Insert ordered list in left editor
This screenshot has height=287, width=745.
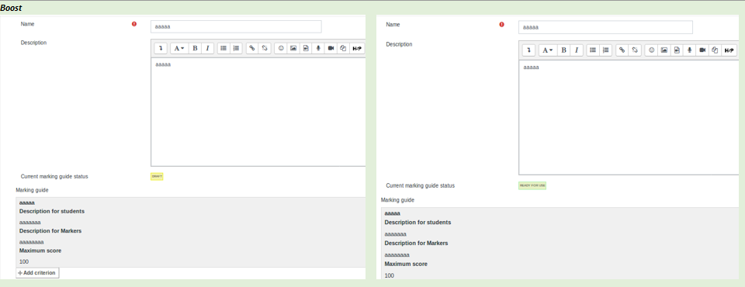click(x=236, y=48)
